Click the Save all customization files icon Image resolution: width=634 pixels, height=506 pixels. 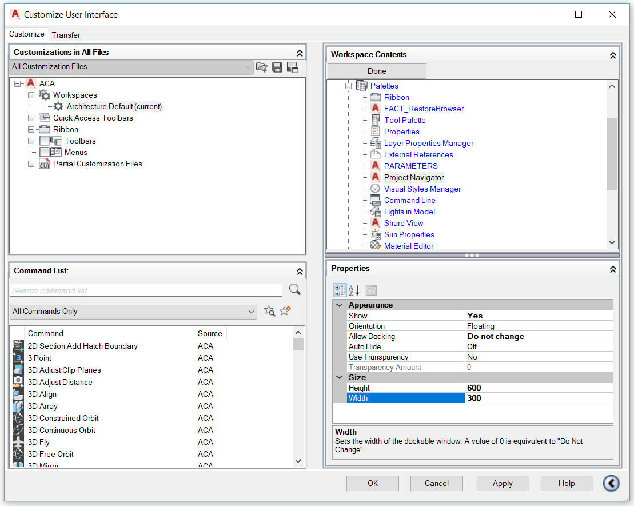[277, 67]
